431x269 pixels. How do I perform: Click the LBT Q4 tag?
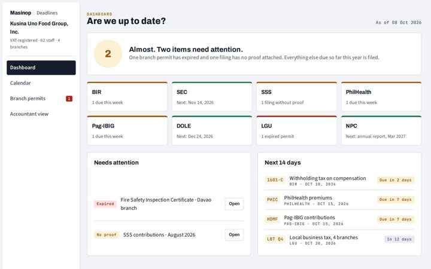click(x=275, y=239)
